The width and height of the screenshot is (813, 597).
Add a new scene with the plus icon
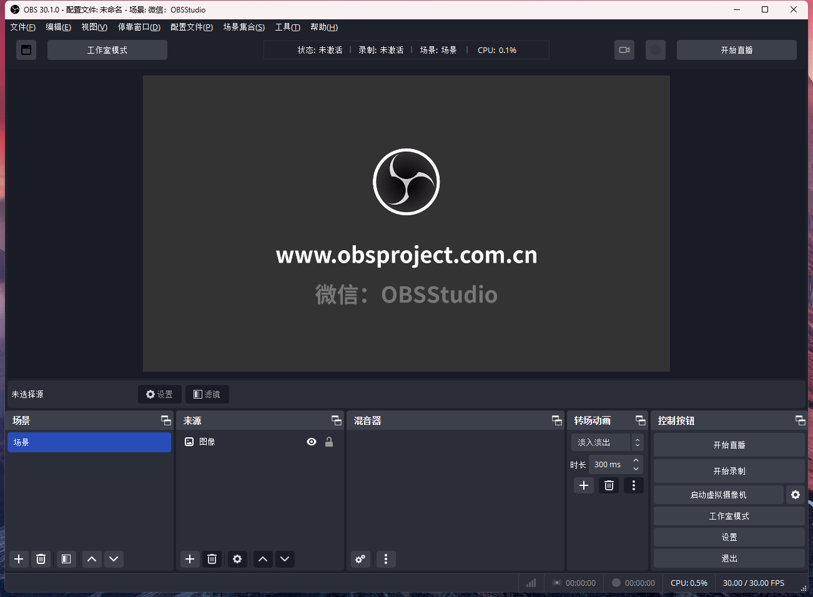(19, 559)
